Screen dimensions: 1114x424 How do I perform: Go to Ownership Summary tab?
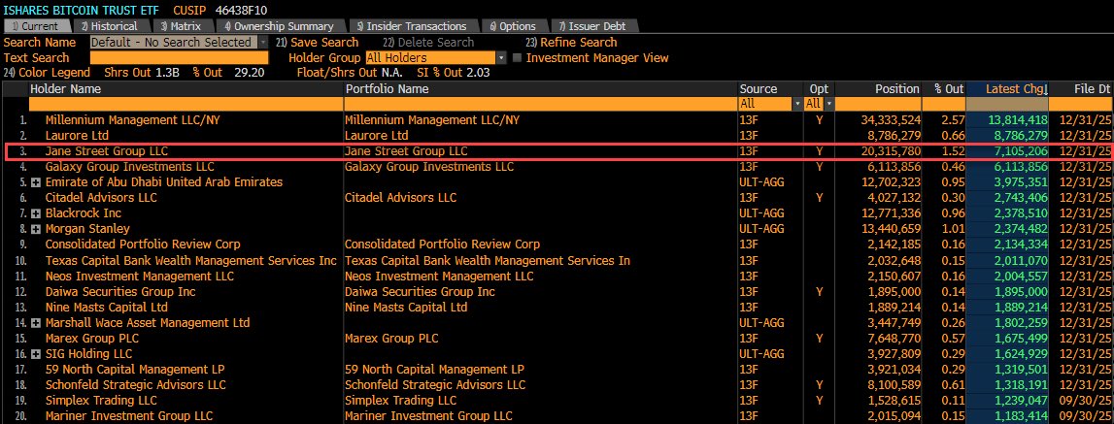tap(279, 26)
